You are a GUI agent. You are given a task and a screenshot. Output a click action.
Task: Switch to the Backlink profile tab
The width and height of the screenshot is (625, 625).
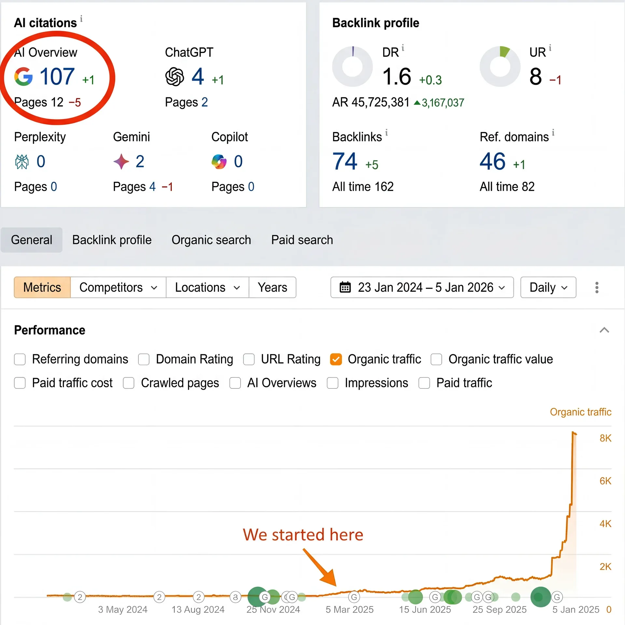112,240
